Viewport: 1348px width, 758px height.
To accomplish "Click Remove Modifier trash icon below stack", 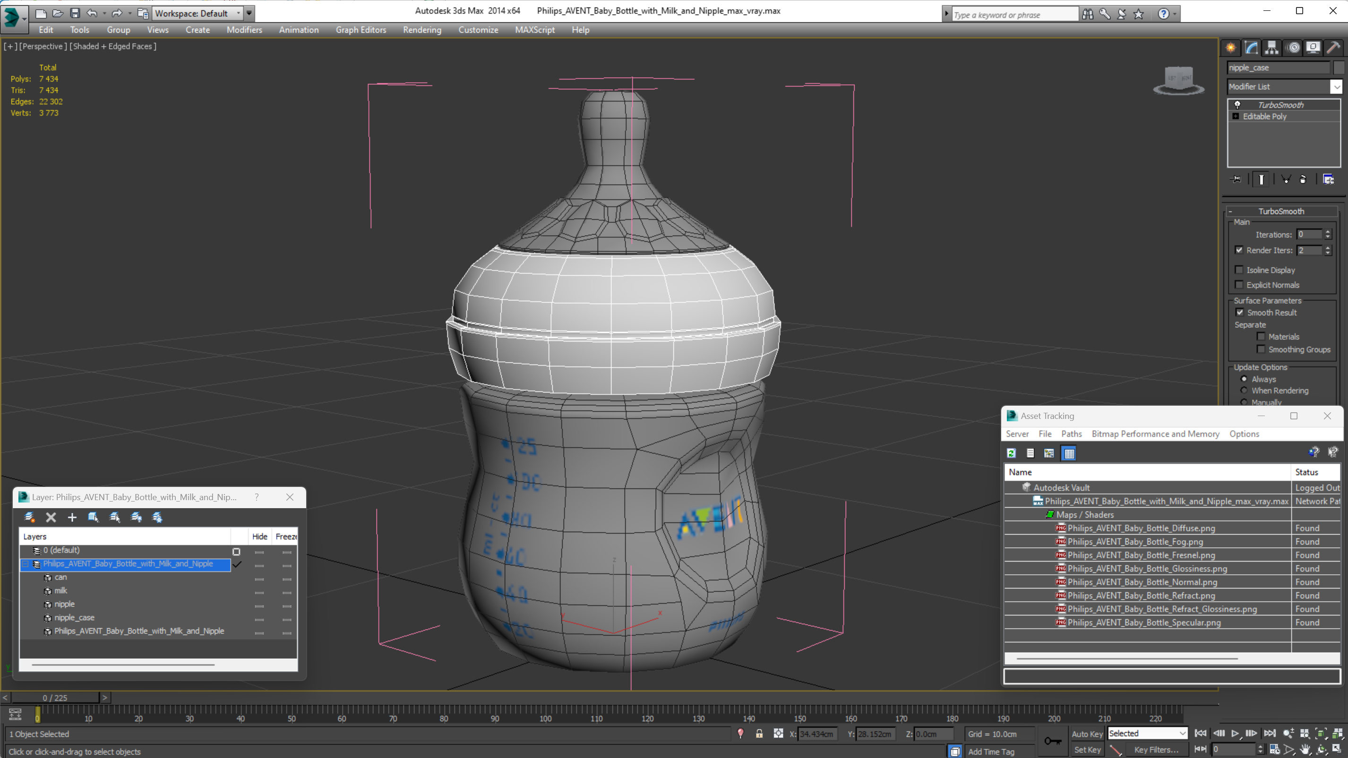I will [x=1303, y=179].
